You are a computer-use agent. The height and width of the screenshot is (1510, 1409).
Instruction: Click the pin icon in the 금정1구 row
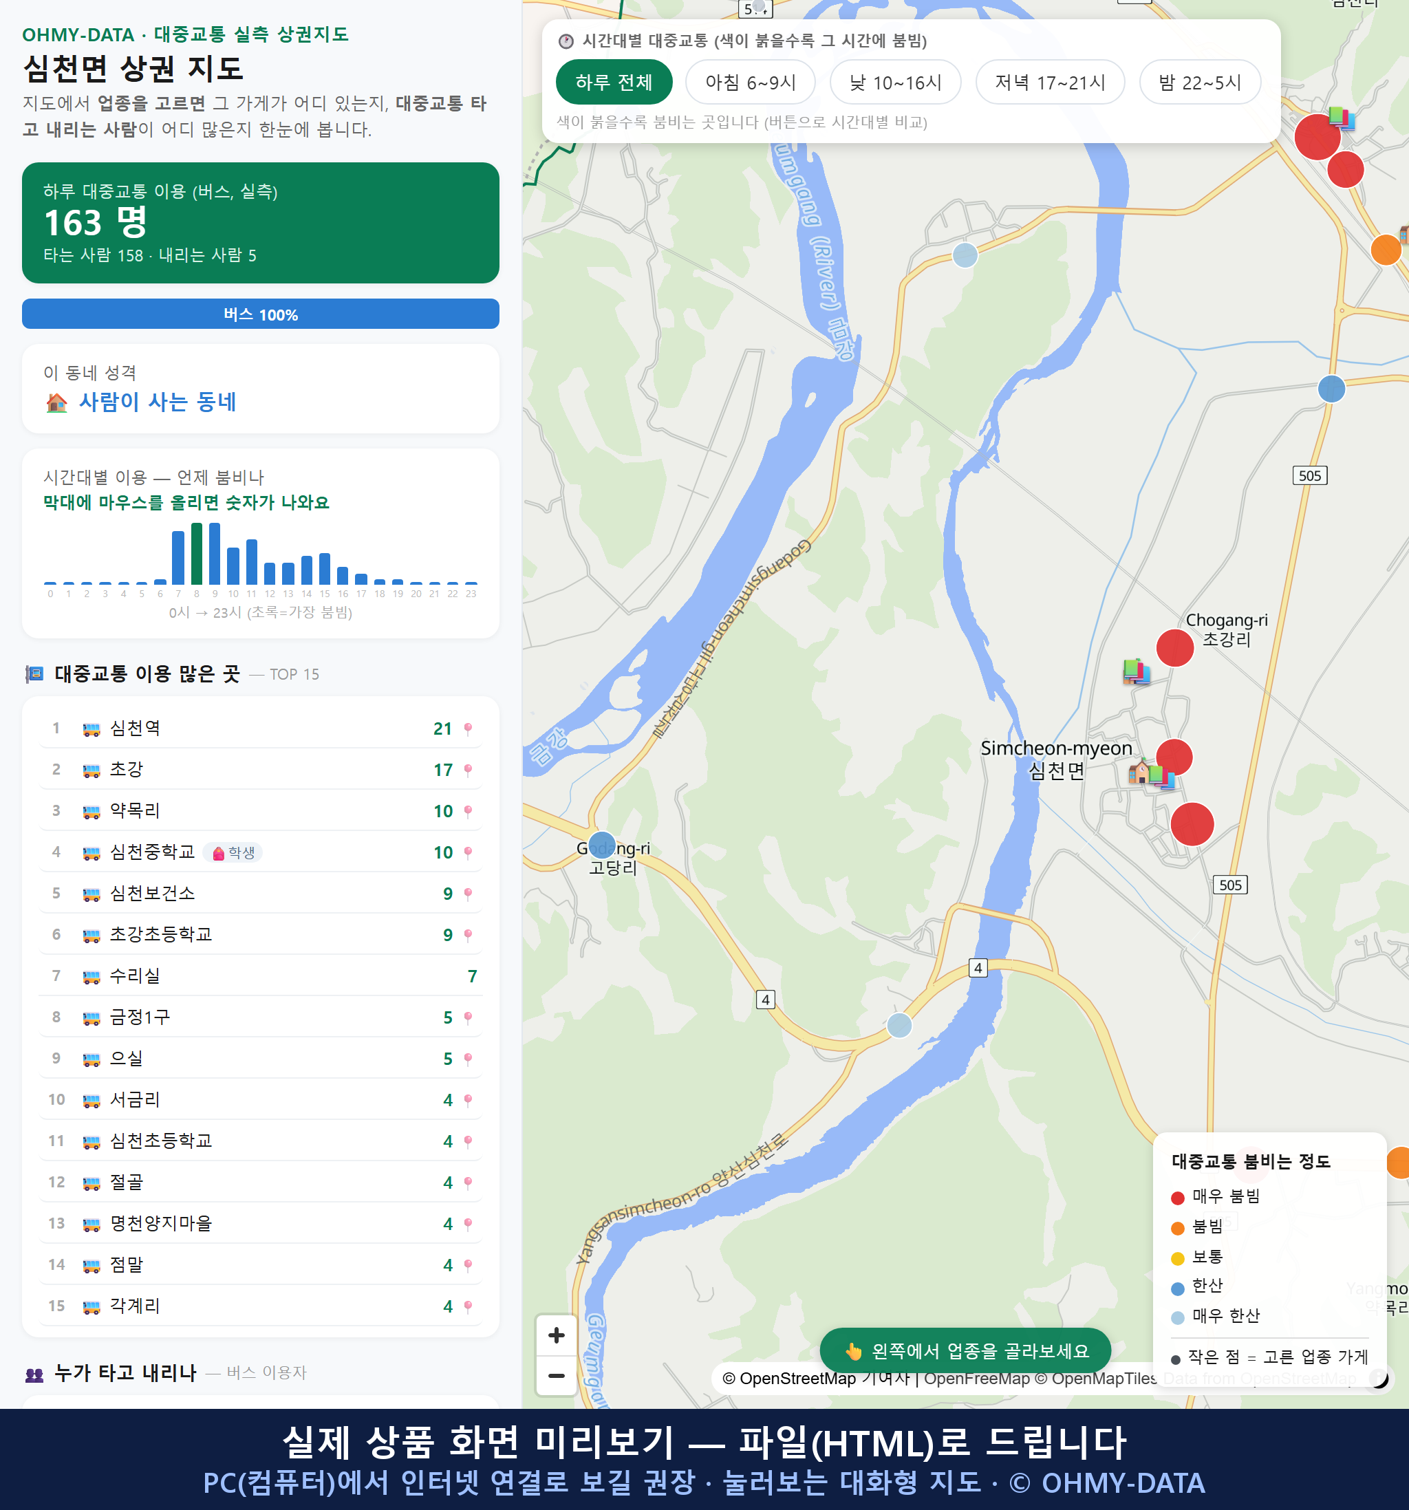(x=468, y=1018)
